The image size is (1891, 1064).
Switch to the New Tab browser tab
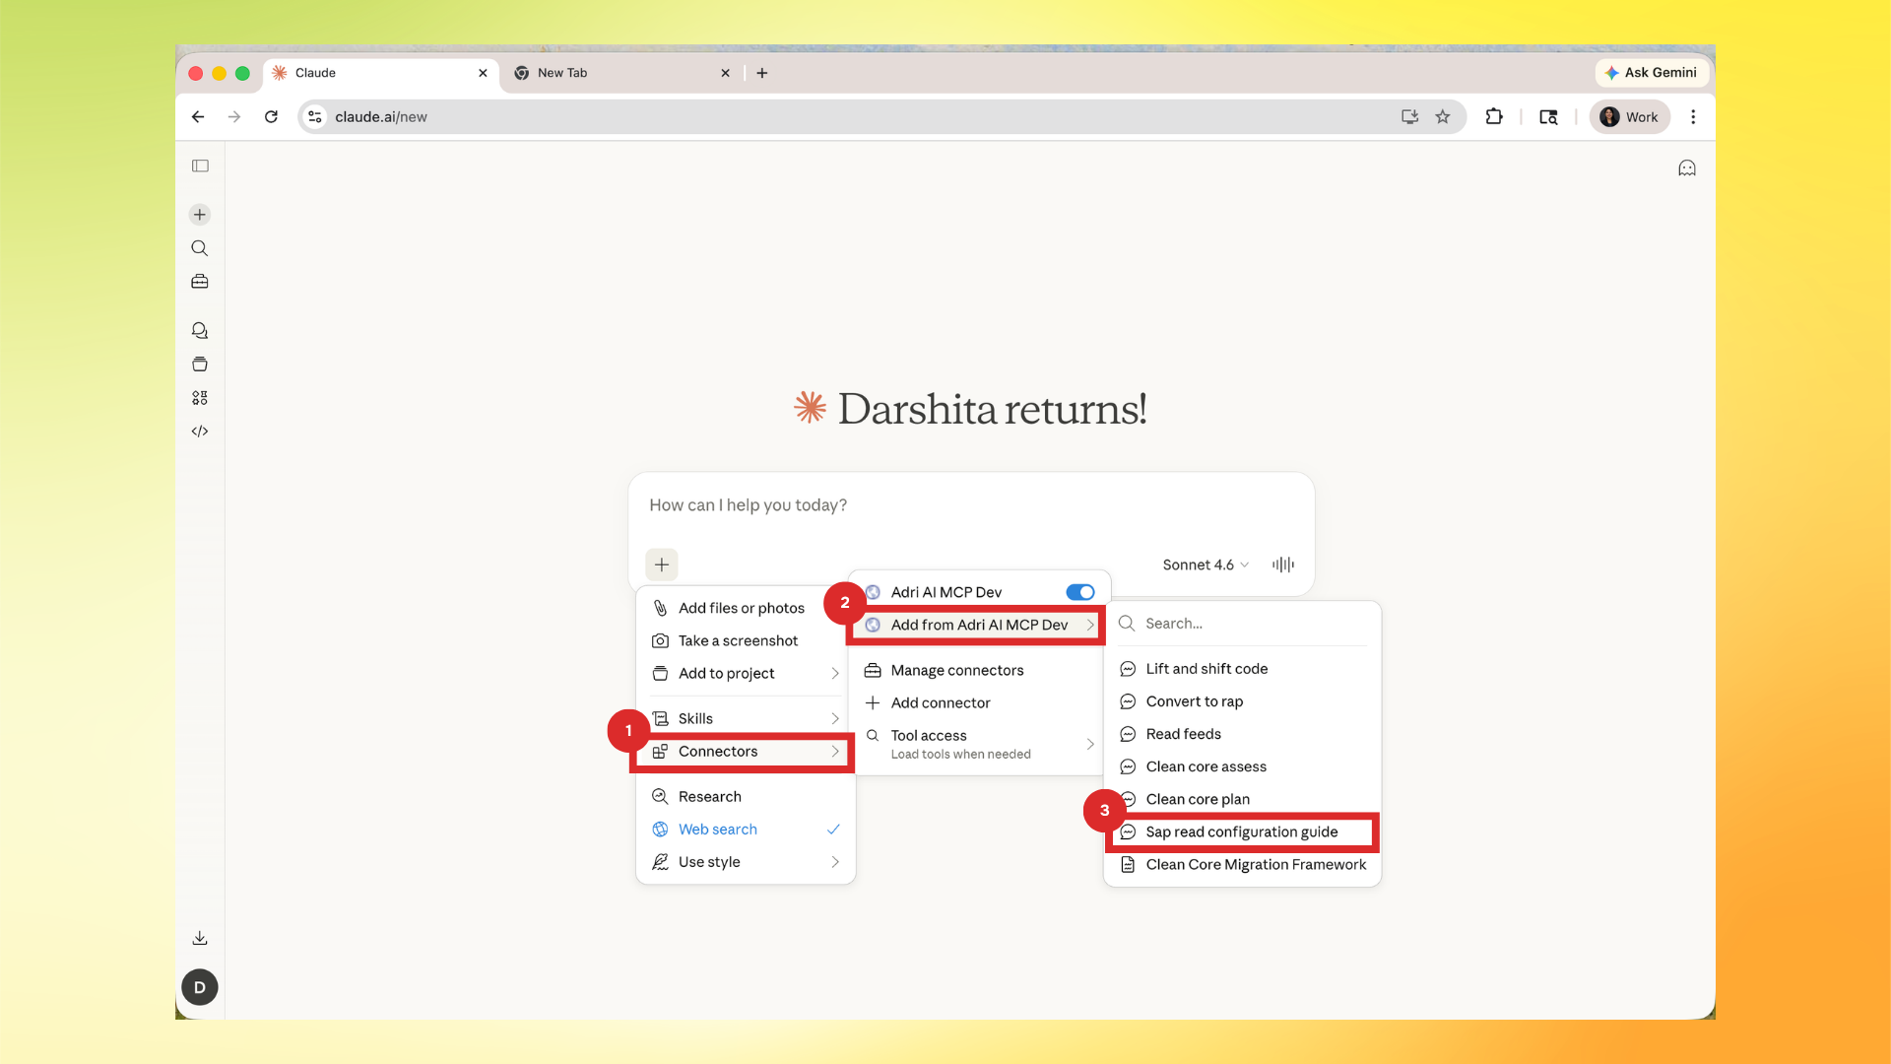(562, 73)
